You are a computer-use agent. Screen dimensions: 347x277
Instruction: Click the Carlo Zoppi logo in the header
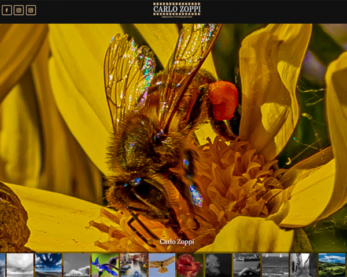pyautogui.click(x=177, y=10)
